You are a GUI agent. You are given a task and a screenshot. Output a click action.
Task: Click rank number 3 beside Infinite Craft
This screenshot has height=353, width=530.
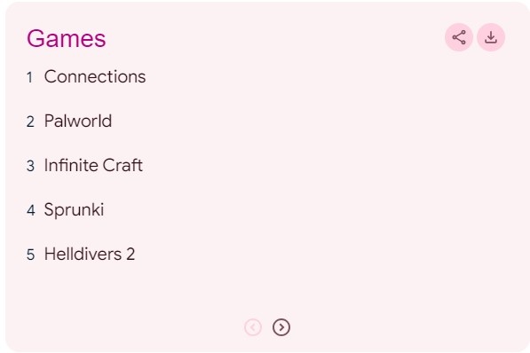30,166
